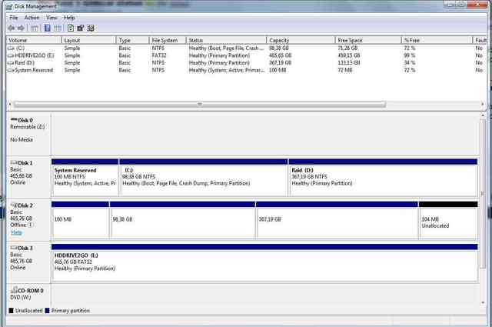Click the left arrow of the horizontal scrollbar
492x327 pixels.
coord(10,104)
